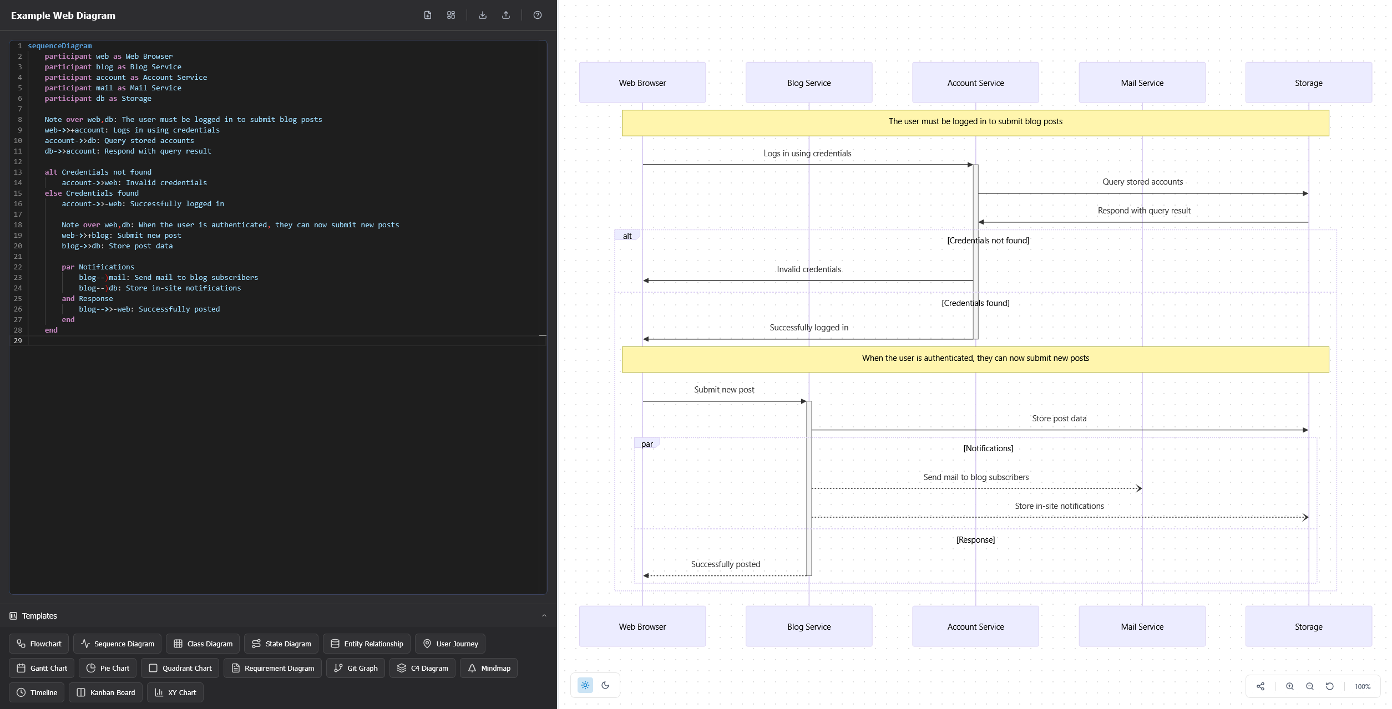Switch to dark theme moon icon

point(605,685)
